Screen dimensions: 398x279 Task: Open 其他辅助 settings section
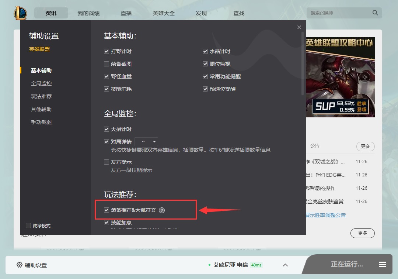point(41,109)
